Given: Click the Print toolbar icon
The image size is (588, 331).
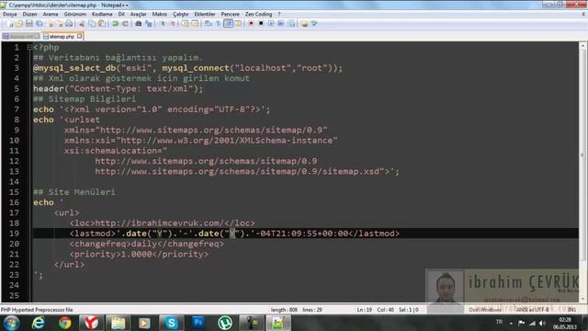Looking at the screenshot, I should (69, 24).
